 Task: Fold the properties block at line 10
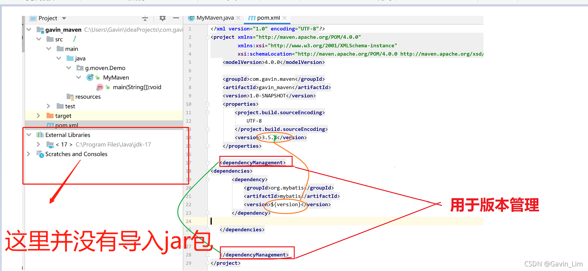tap(207, 104)
